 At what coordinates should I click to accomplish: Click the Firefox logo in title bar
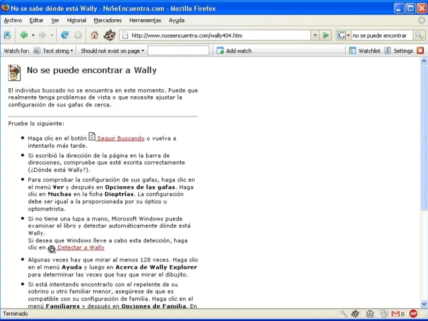coord(5,7)
